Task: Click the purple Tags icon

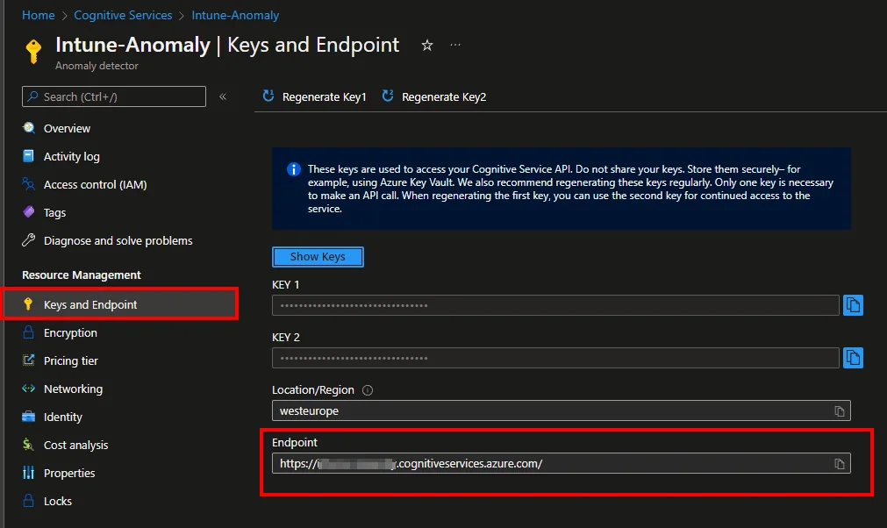Action: pos(28,212)
